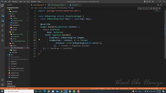
Task: Open imgaeasset.dart in the explorer
Action: coord(17,21)
